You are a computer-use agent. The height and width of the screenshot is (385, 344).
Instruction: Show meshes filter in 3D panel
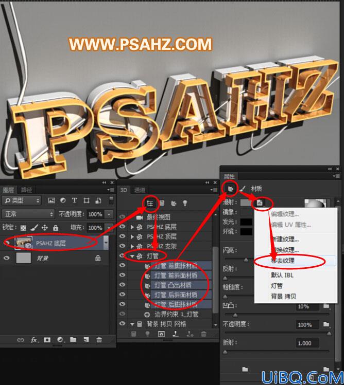pyautogui.click(x=162, y=203)
